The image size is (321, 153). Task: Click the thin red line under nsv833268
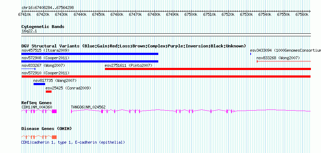pos(284,61)
